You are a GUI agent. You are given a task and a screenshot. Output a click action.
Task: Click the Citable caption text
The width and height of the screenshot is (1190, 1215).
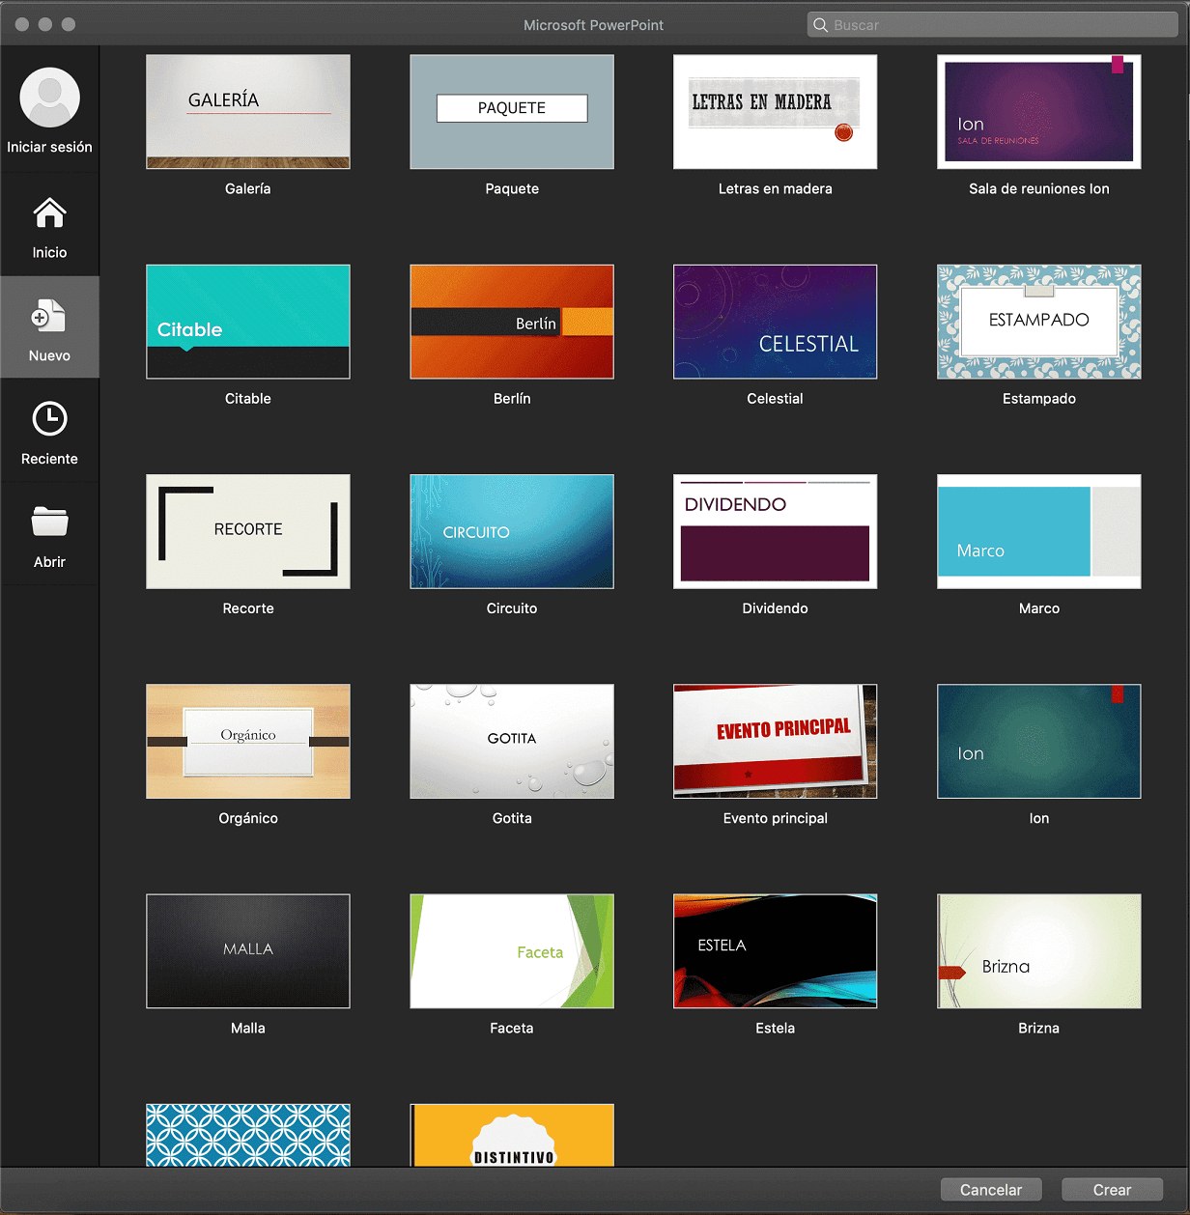[x=248, y=398]
